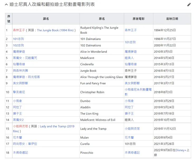Click the pencil edit icon for the section
195x161 pixels.
coord(189,4)
